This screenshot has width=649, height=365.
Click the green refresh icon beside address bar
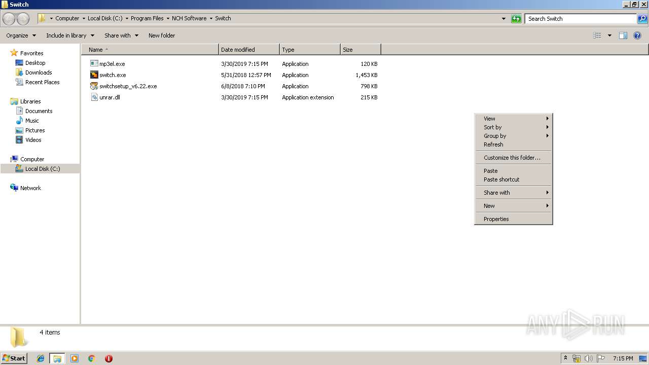click(516, 19)
